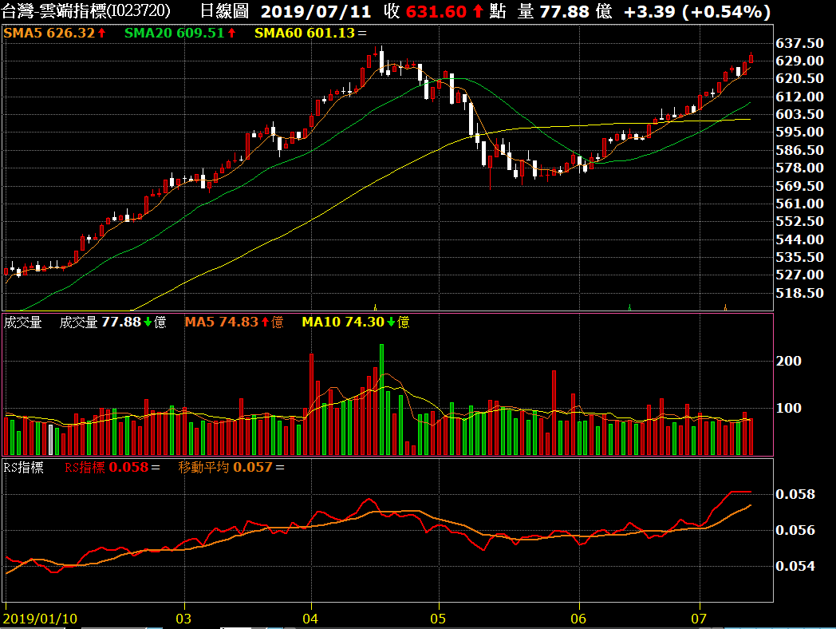
Task: Click the up arrow next to SMA20 609.51
Action: point(232,34)
